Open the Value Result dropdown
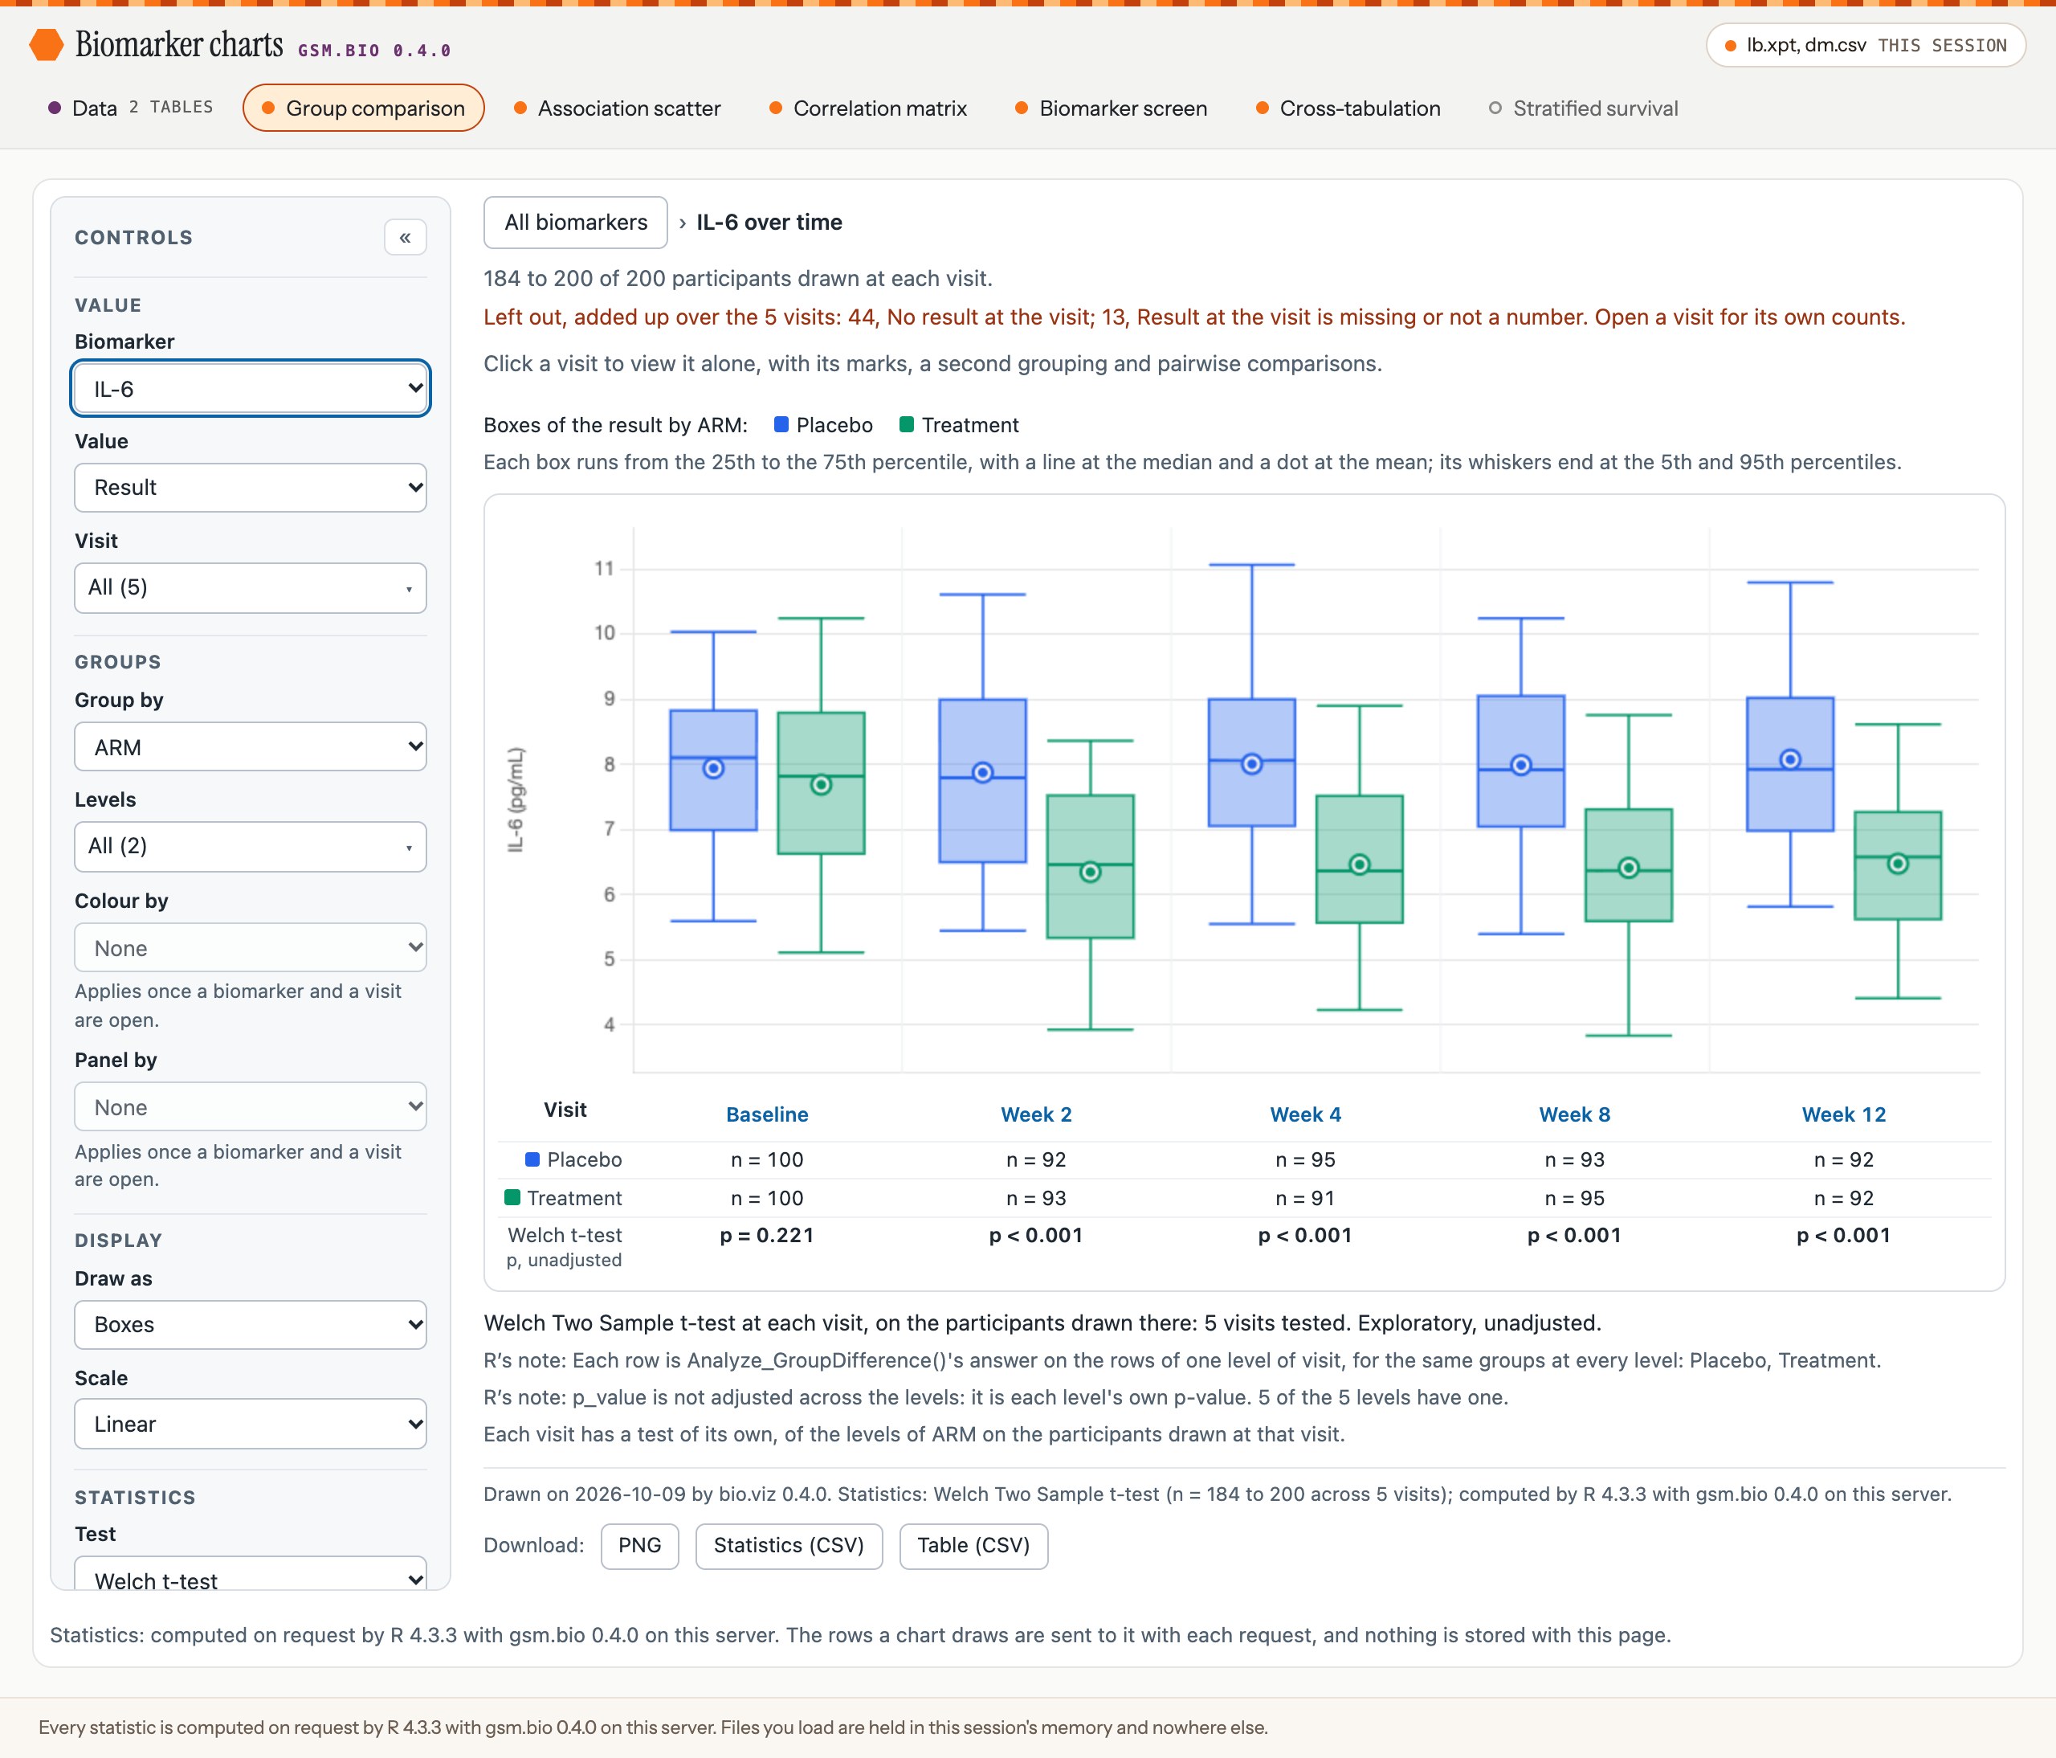2056x1758 pixels. pyautogui.click(x=250, y=488)
